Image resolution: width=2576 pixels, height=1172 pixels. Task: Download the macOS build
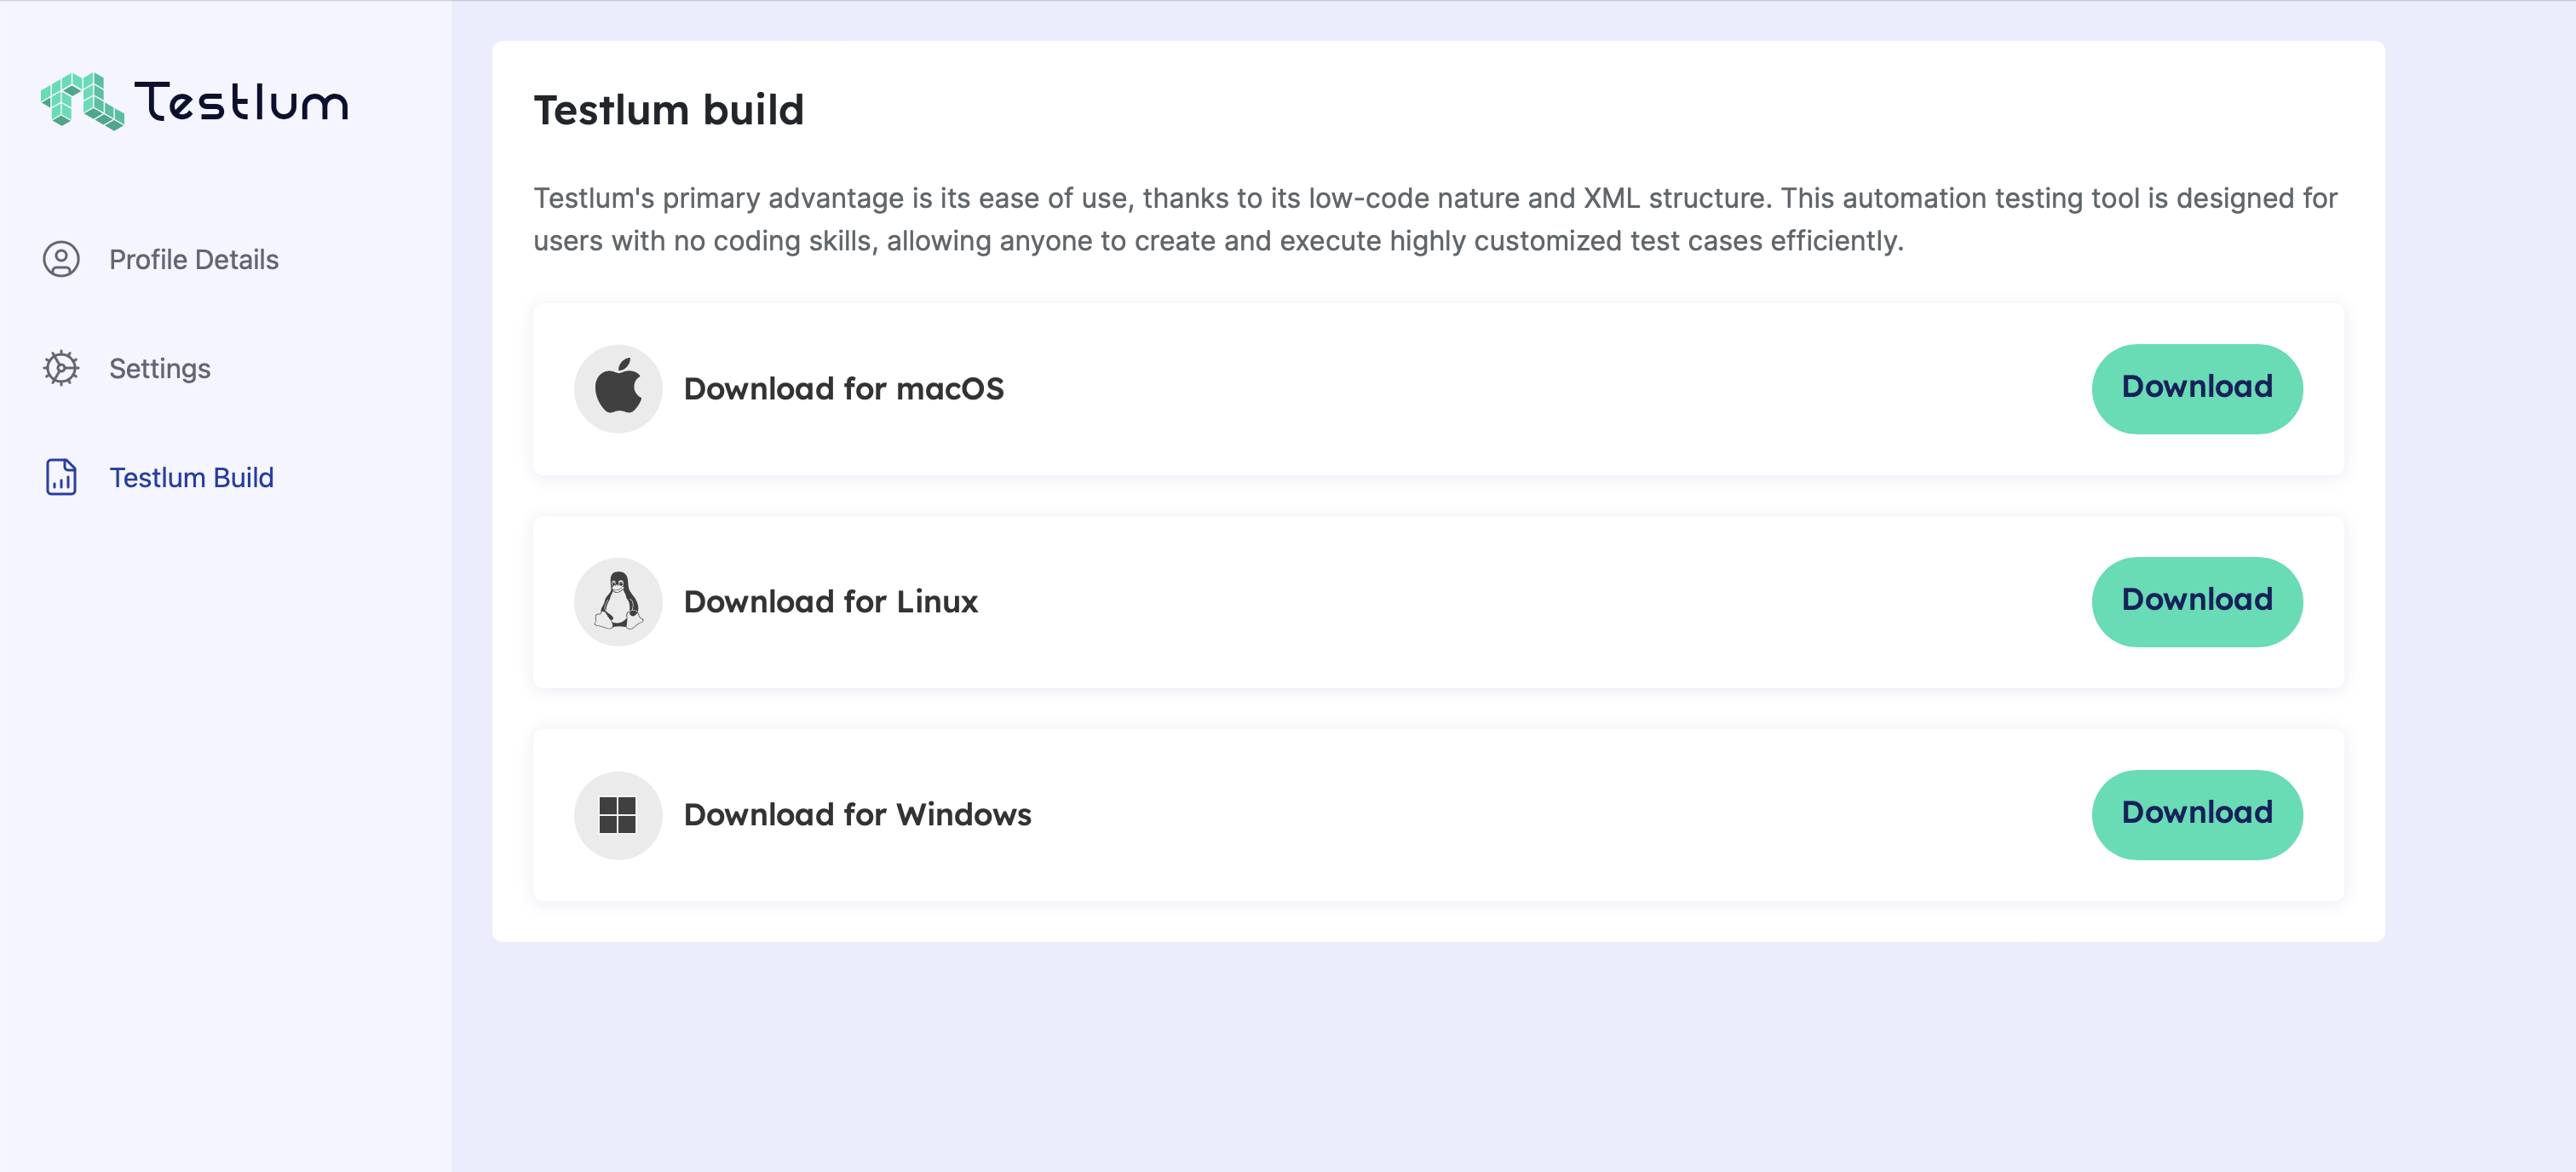pos(2197,388)
